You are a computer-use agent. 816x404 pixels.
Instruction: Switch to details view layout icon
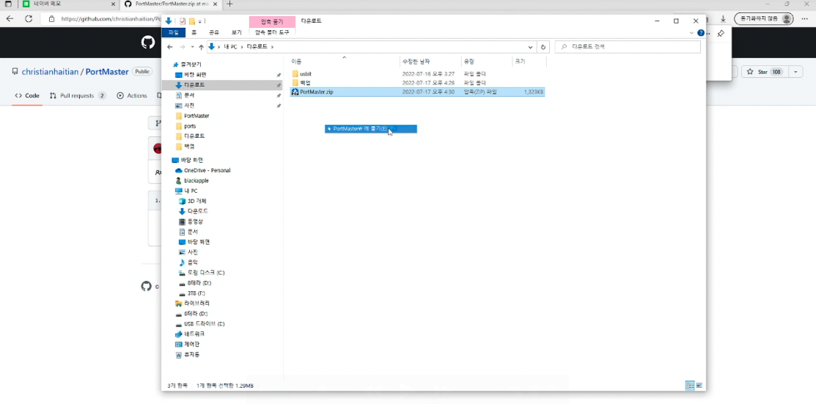(x=690, y=386)
